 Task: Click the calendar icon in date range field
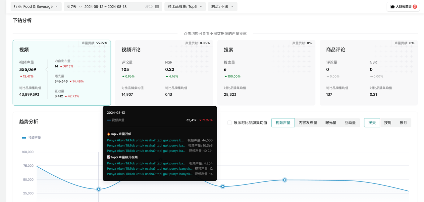(x=157, y=7)
